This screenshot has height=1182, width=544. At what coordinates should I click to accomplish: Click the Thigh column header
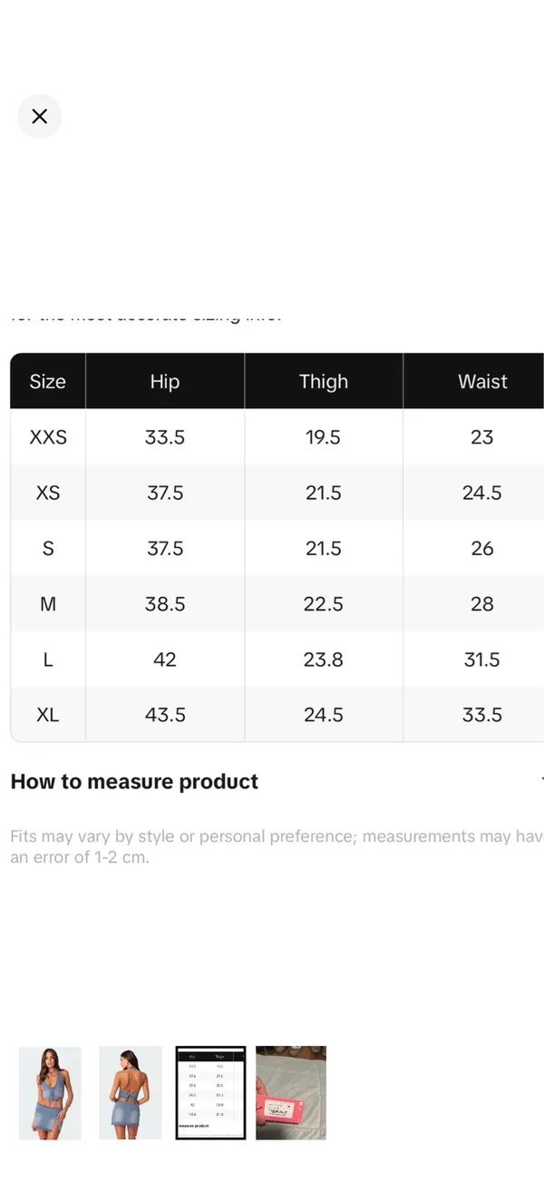pyautogui.click(x=324, y=381)
